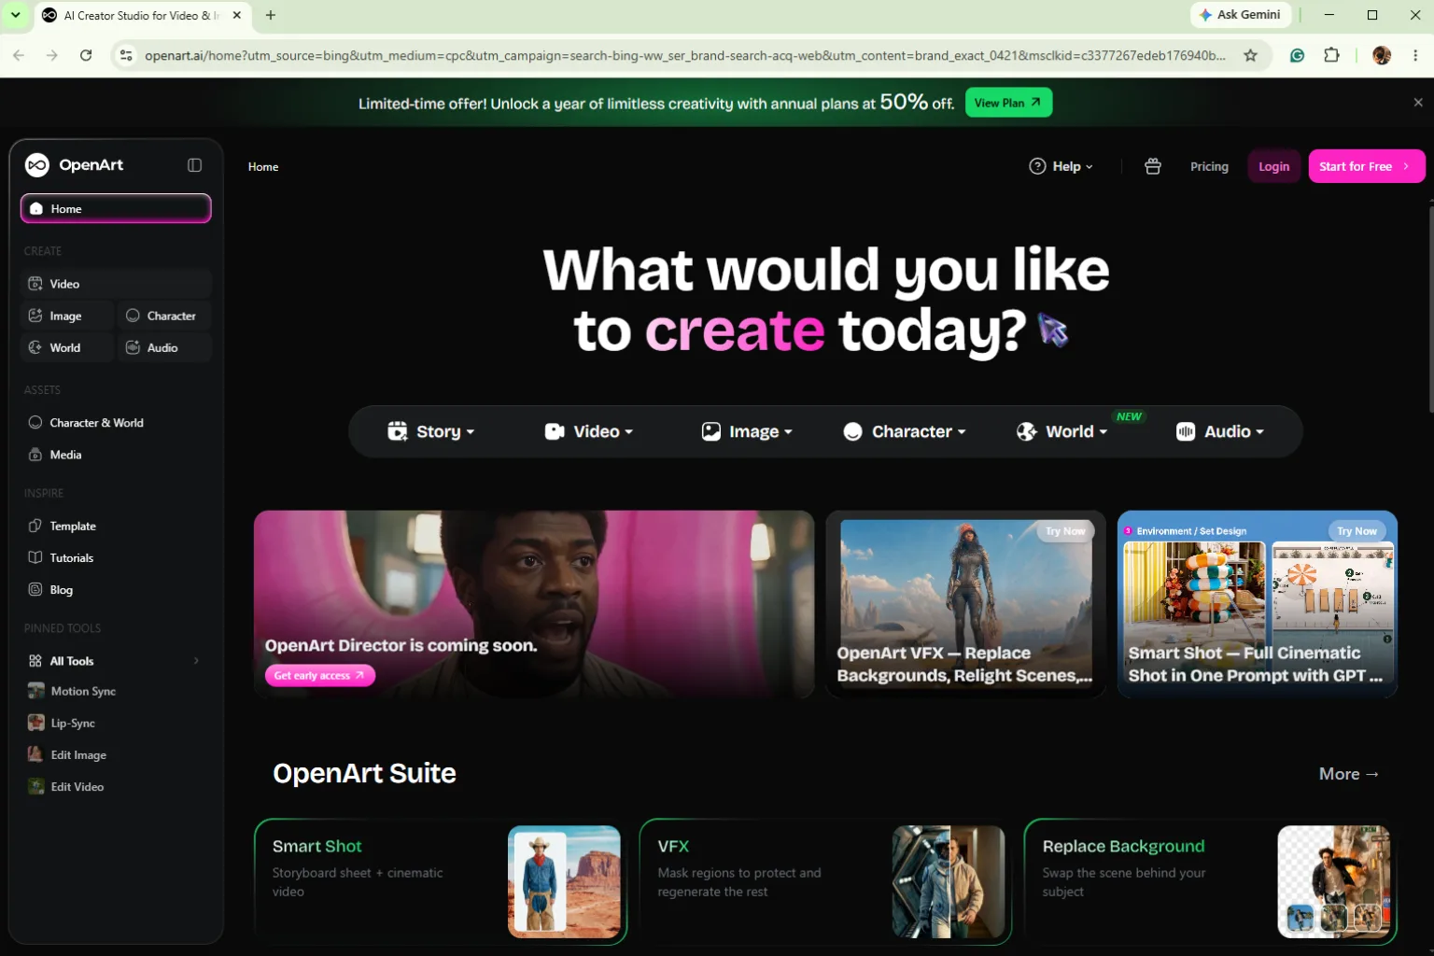Viewport: 1434px width, 956px height.
Task: Open Home in the sidebar
Action: point(116,208)
